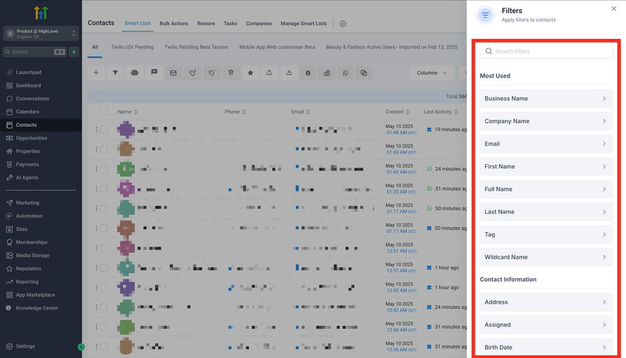This screenshot has height=358, width=626.
Task: Expand the Tag filter option
Action: 546,234
